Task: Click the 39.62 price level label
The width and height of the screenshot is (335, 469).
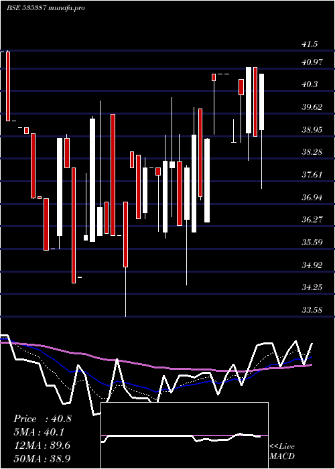Action: tap(312, 107)
